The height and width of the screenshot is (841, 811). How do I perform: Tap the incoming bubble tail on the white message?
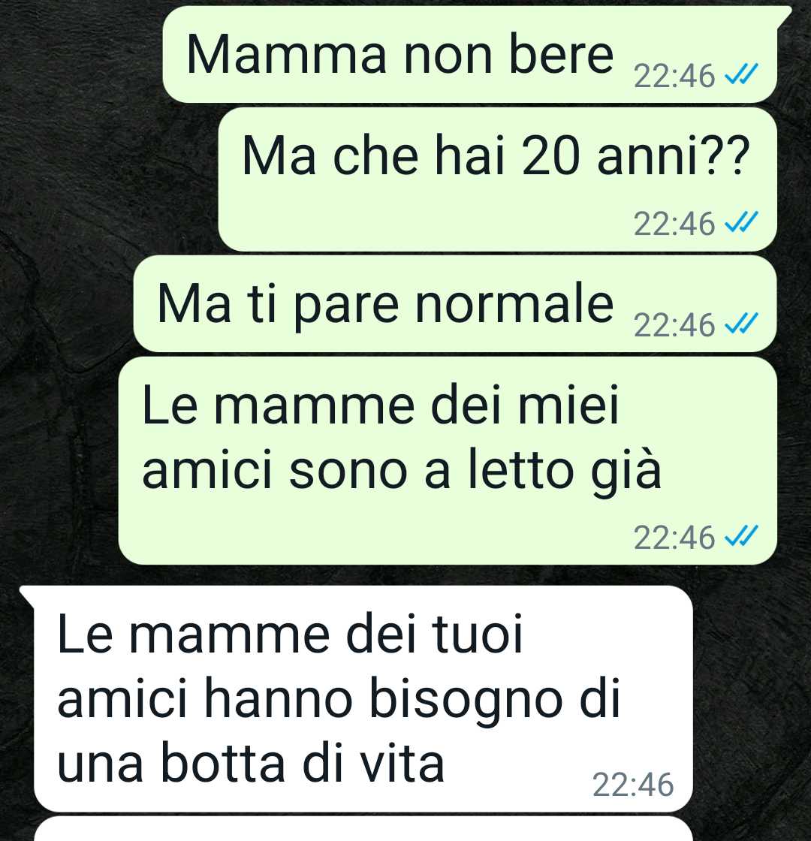27,596
